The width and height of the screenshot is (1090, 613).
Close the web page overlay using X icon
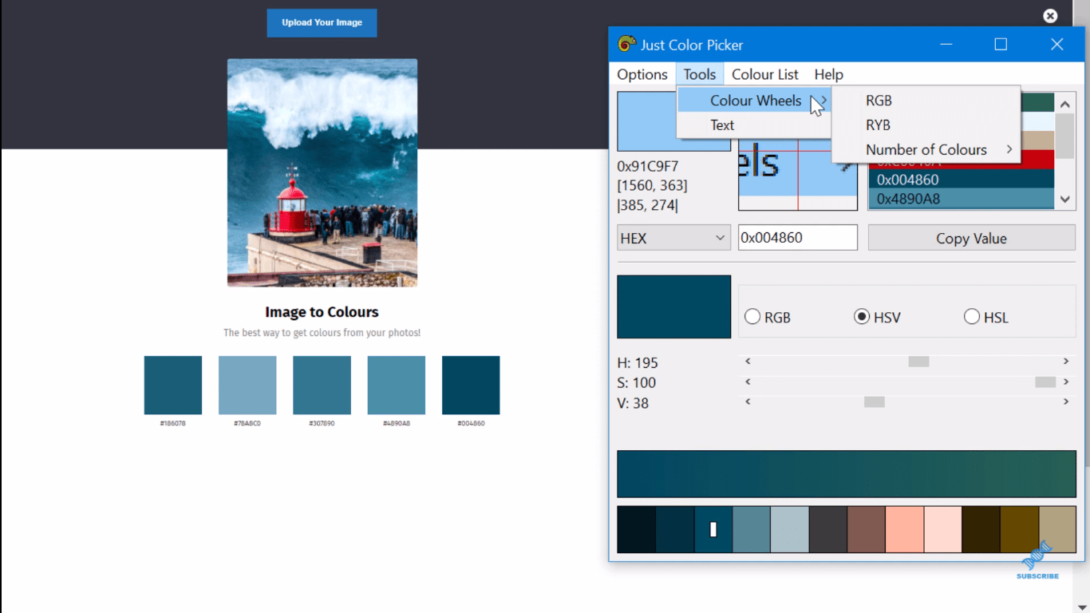1050,16
